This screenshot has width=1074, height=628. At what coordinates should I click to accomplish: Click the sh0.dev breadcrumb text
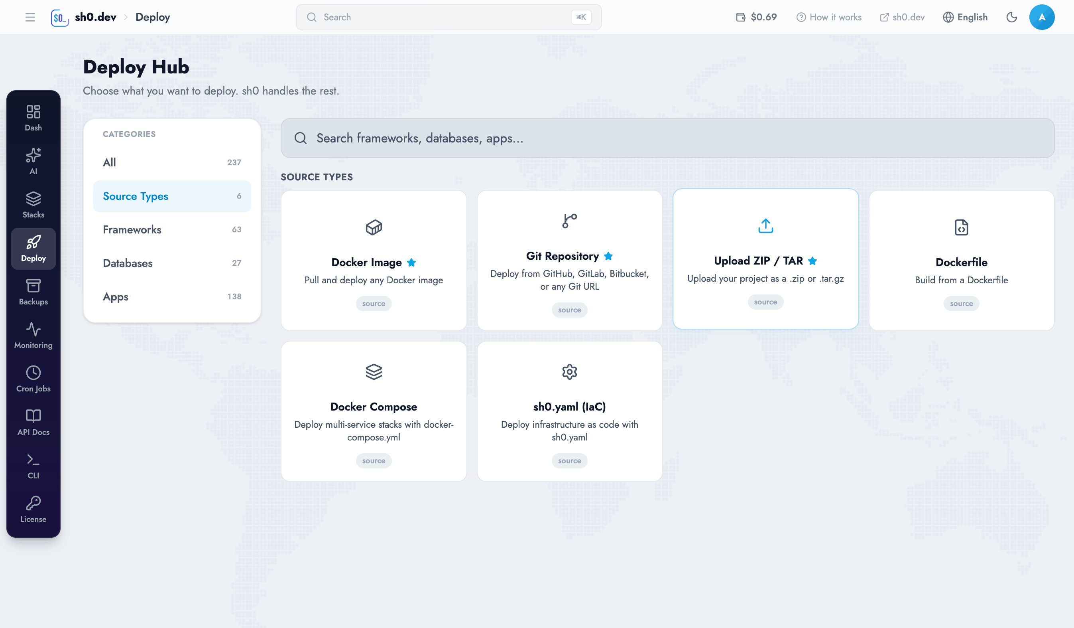click(x=95, y=17)
